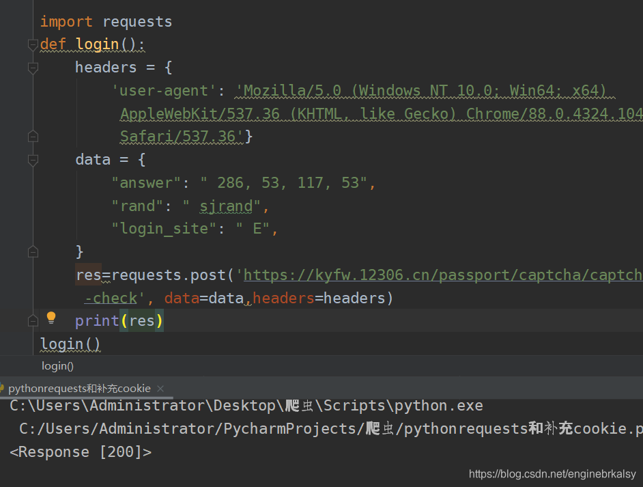Collapse the data dictionary fold marker
The image size is (643, 487).
[x=33, y=160]
